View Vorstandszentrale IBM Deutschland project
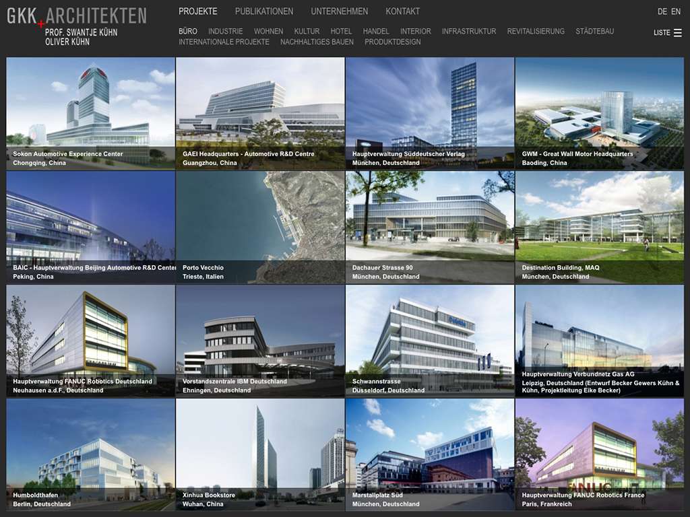Screen dimensions: 690x517 coord(260,341)
